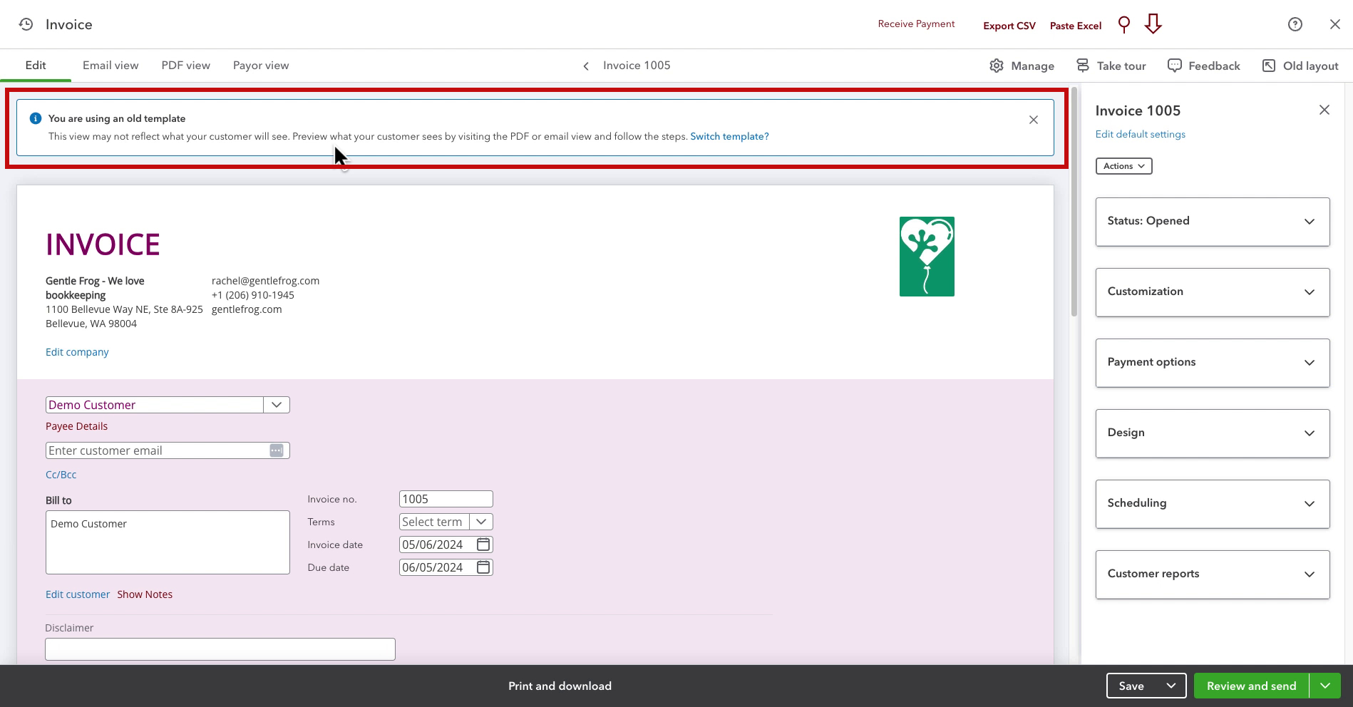Open the Due date calendar picker
The image size is (1353, 707).
coord(483,567)
